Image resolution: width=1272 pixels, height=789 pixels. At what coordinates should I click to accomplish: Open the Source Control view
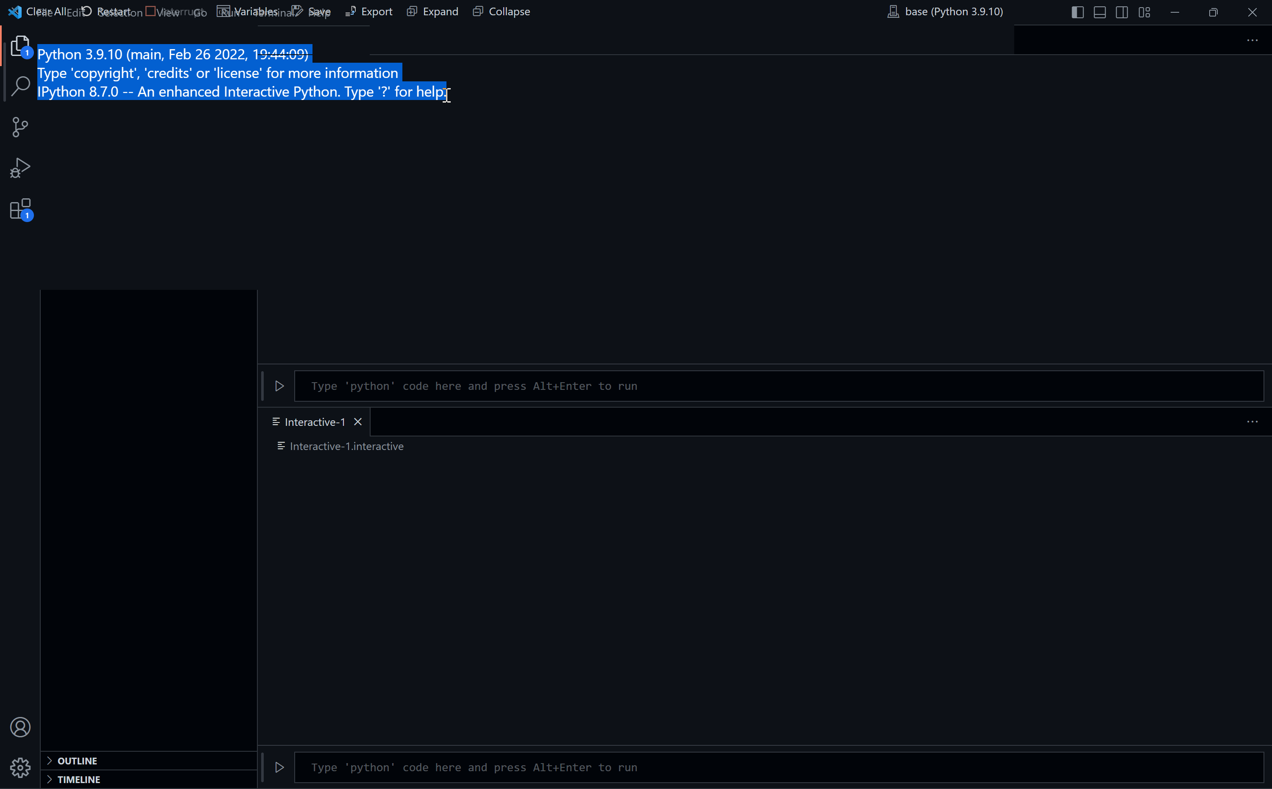[20, 127]
